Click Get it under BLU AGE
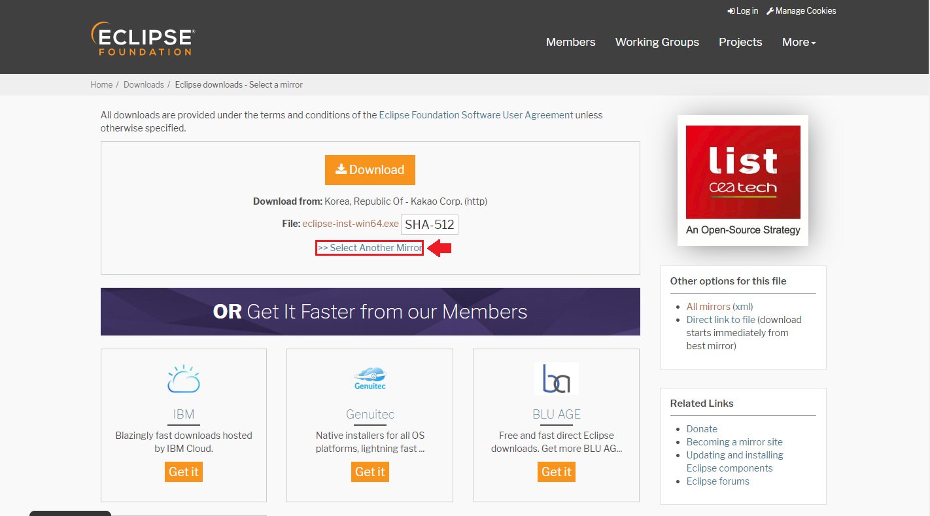 pyautogui.click(x=557, y=472)
